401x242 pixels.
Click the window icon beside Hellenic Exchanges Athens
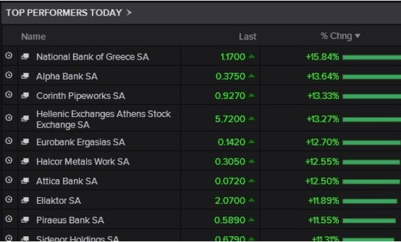pos(25,118)
